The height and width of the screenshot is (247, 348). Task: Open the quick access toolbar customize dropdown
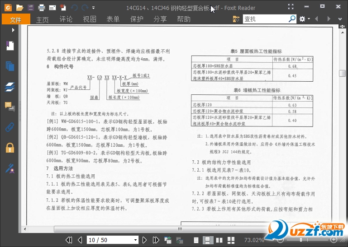click(x=93, y=8)
